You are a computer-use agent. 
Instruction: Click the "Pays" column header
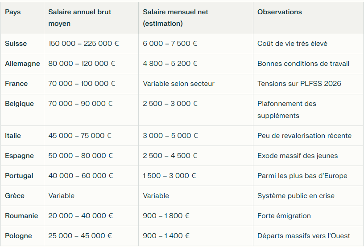tap(13, 12)
